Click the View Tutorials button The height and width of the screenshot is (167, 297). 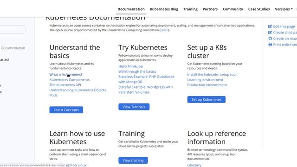(x=134, y=107)
